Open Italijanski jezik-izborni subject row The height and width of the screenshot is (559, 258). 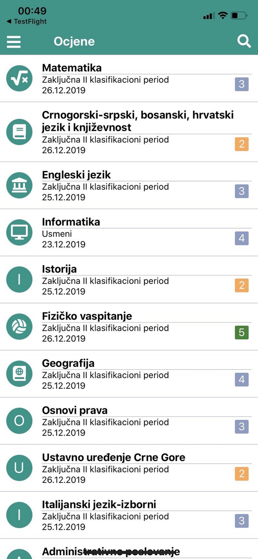[129, 515]
